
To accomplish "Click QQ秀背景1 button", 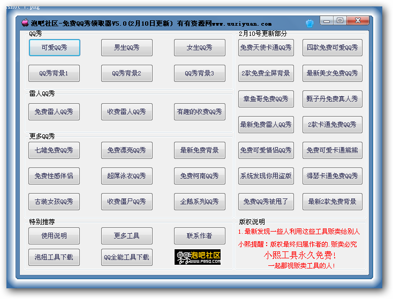I will [x=54, y=73].
